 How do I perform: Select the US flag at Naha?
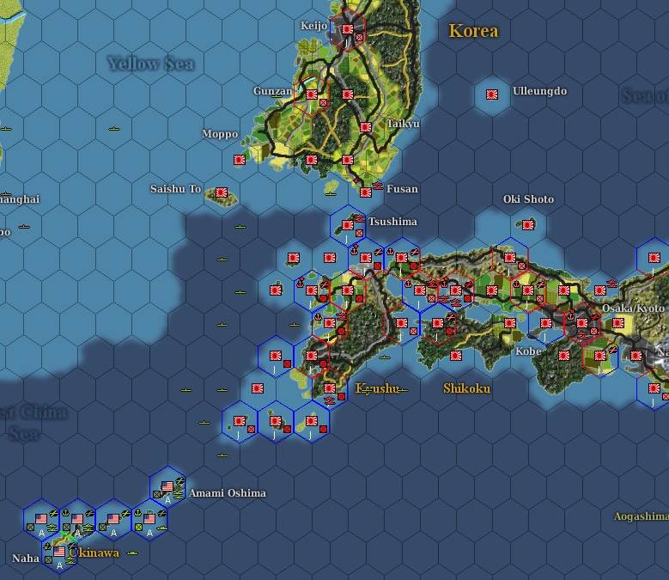click(x=59, y=552)
